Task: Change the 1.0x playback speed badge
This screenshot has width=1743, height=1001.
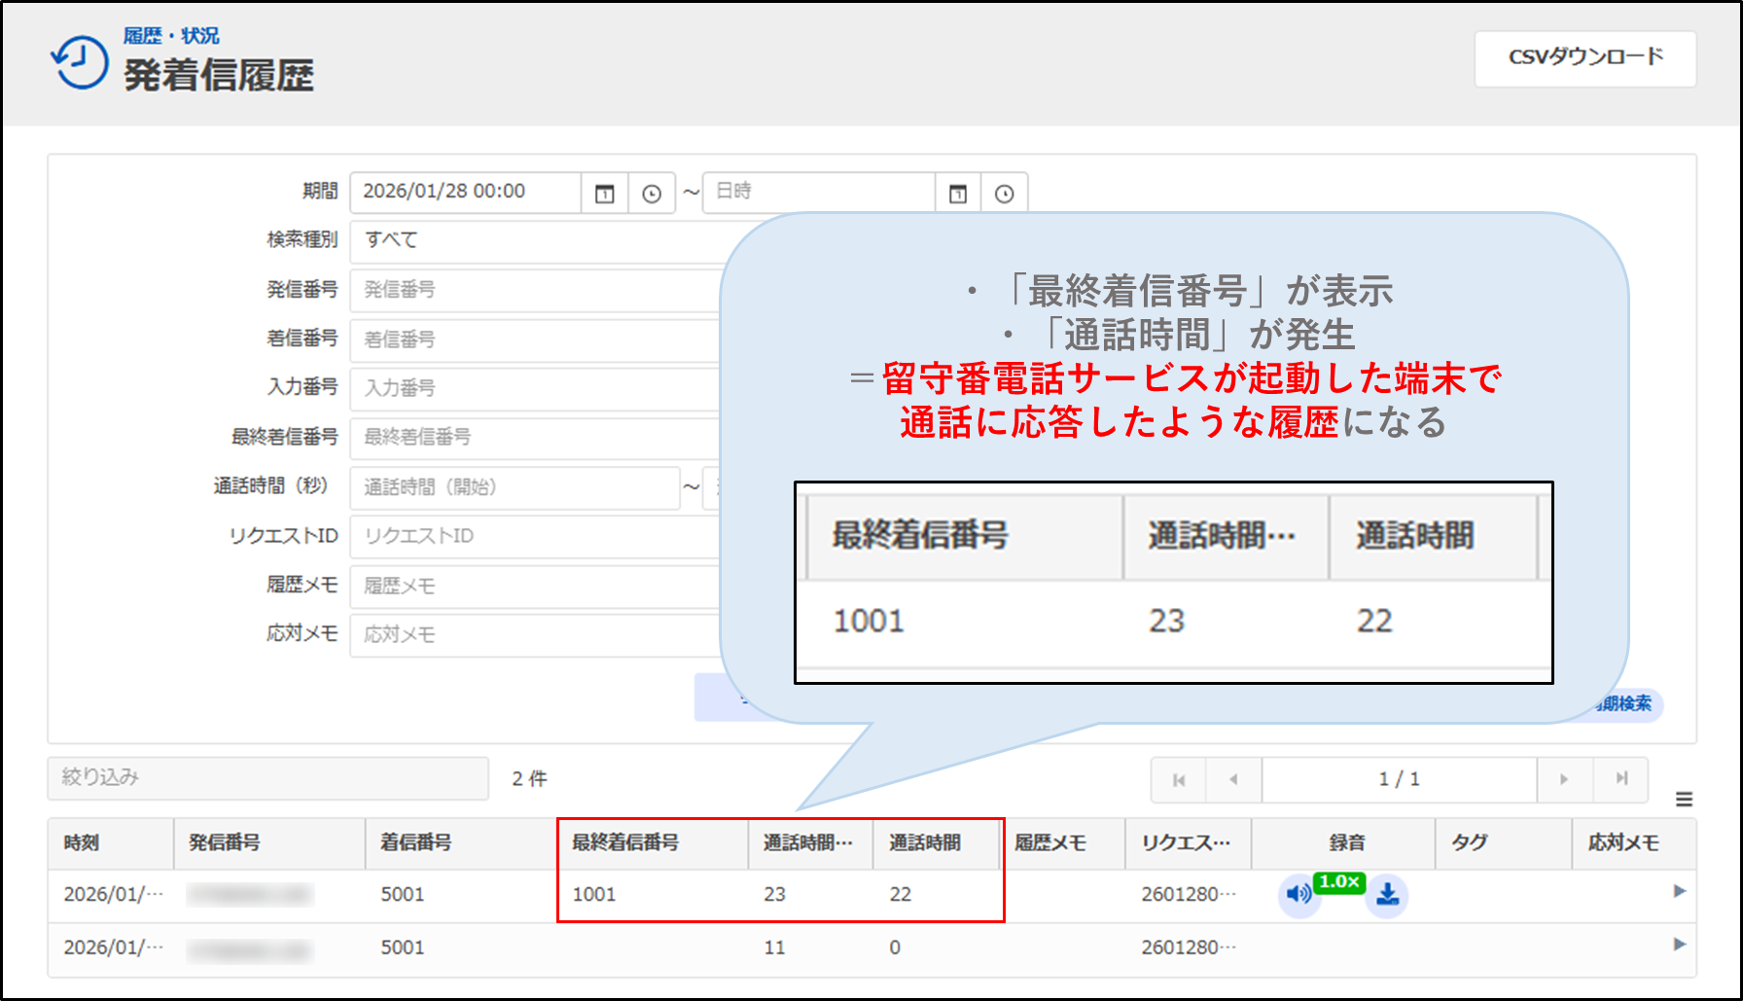Action: click(x=1339, y=882)
